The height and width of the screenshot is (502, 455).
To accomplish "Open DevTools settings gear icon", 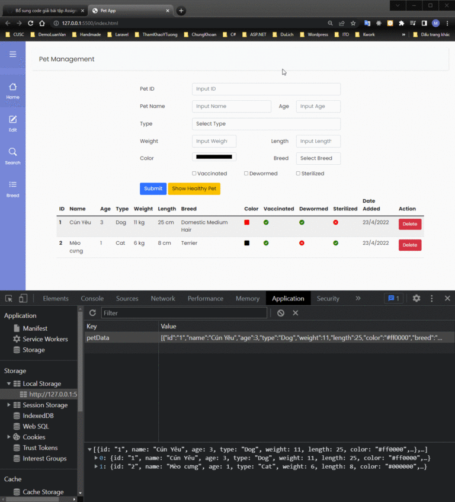I will (x=416, y=298).
